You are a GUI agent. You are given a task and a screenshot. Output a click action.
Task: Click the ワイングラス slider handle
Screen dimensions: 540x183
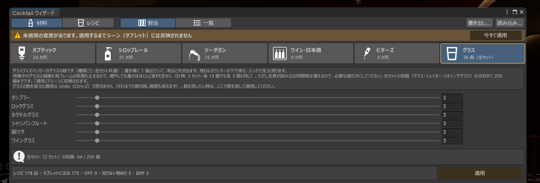(97, 141)
